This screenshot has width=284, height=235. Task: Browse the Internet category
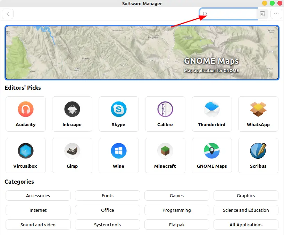(x=38, y=210)
